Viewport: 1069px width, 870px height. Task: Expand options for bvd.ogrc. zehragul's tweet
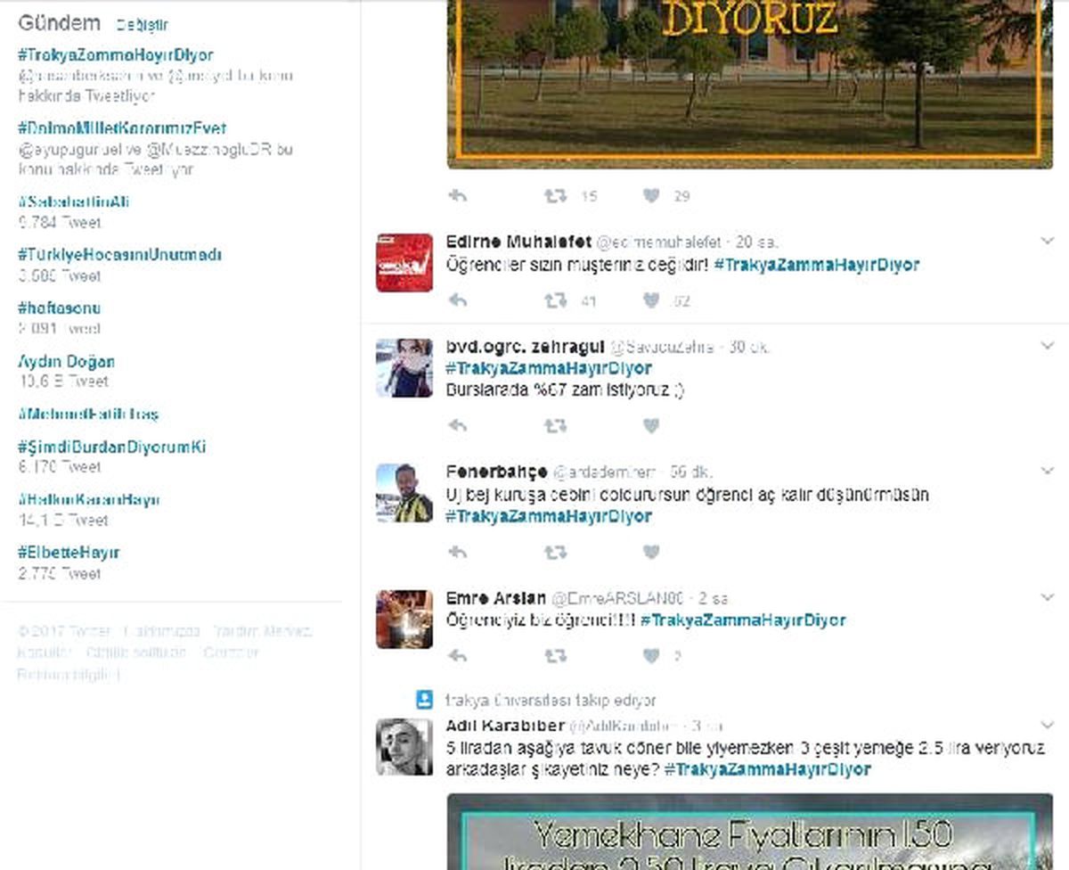pyautogui.click(x=1047, y=346)
